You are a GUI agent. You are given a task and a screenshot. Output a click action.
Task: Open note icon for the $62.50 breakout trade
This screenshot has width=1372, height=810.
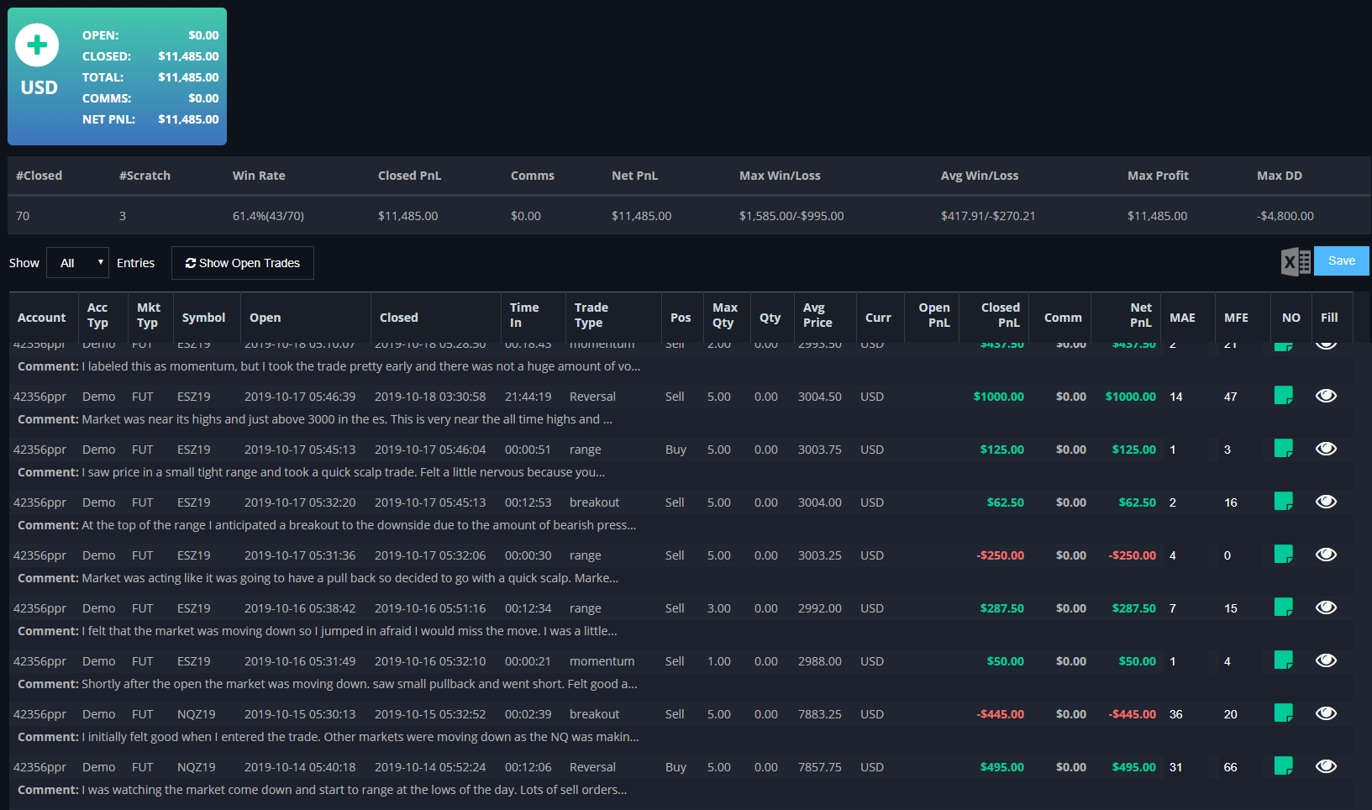click(1283, 502)
